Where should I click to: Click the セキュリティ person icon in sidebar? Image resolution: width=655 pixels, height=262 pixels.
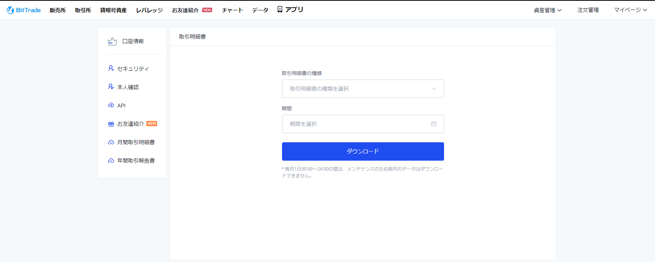[111, 68]
